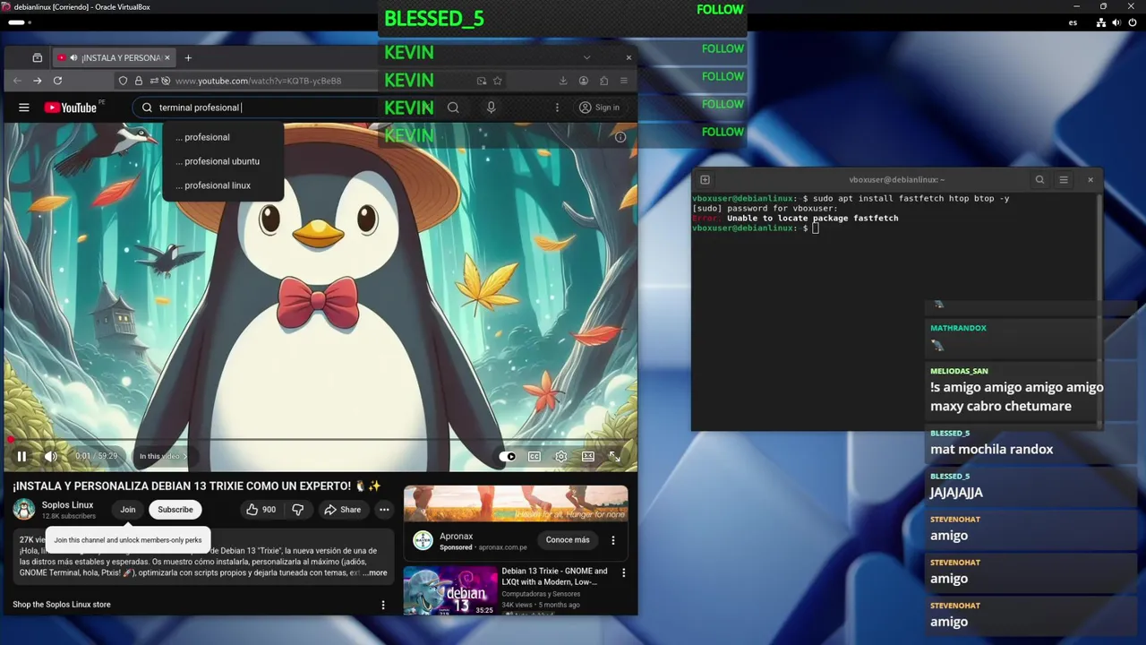This screenshot has width=1146, height=645.
Task: Open Firefox account icon
Action: point(584,81)
